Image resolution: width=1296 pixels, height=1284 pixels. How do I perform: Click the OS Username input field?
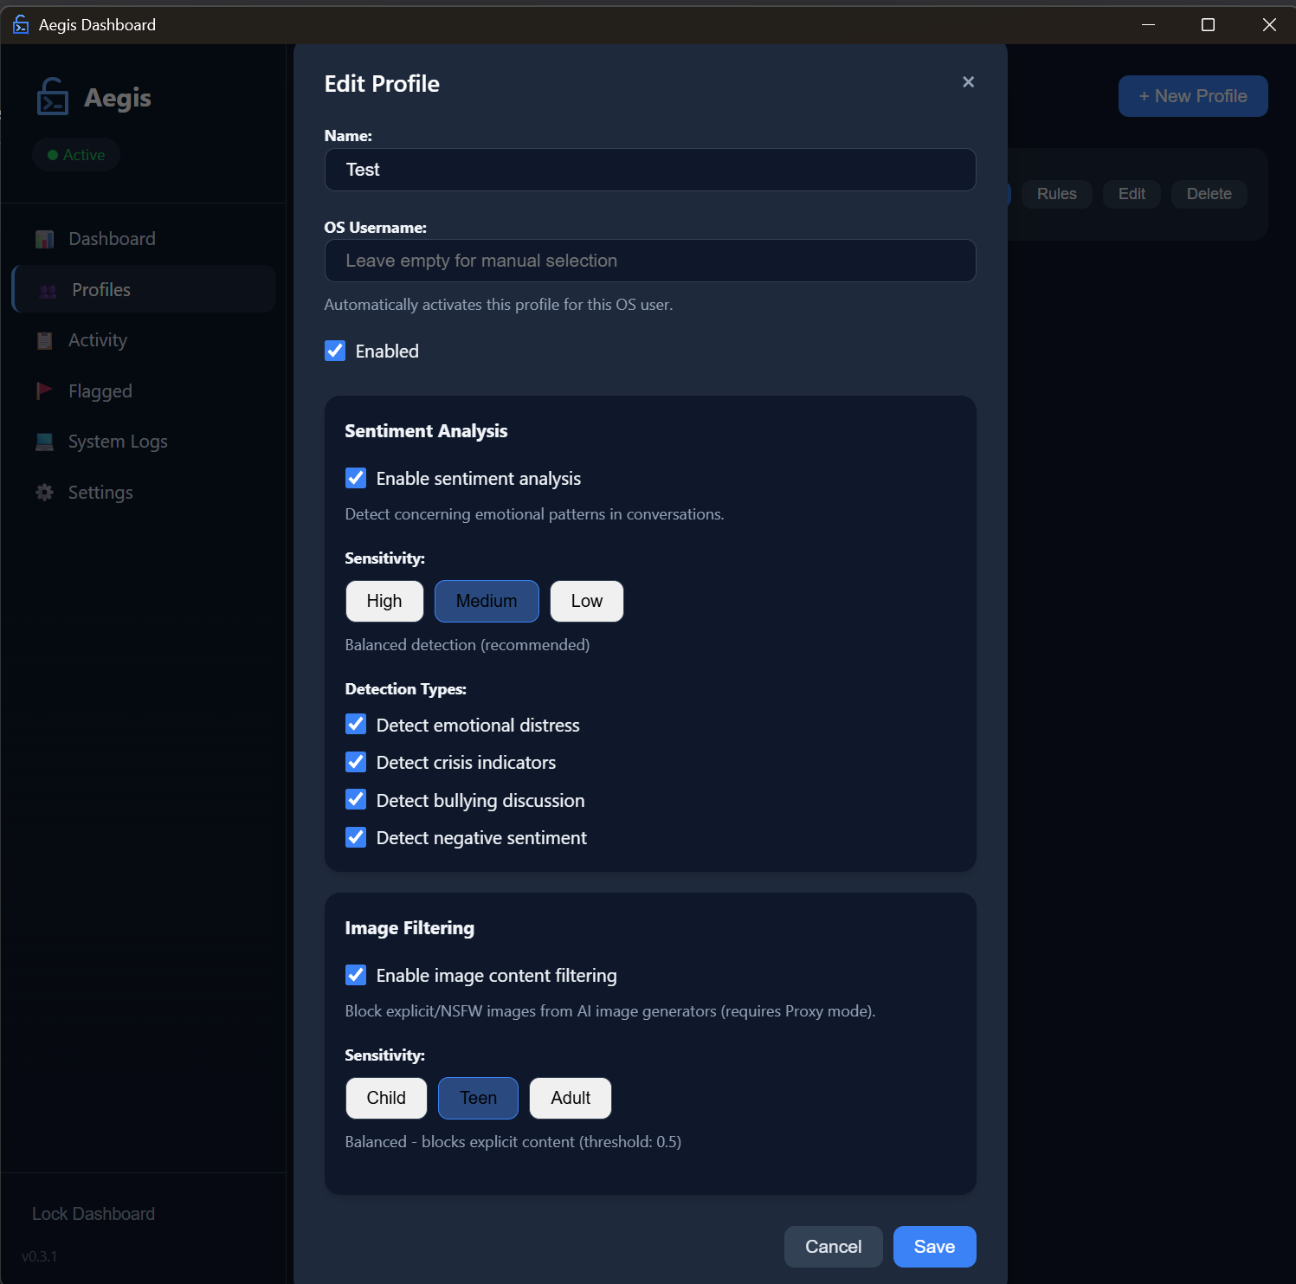pos(650,261)
